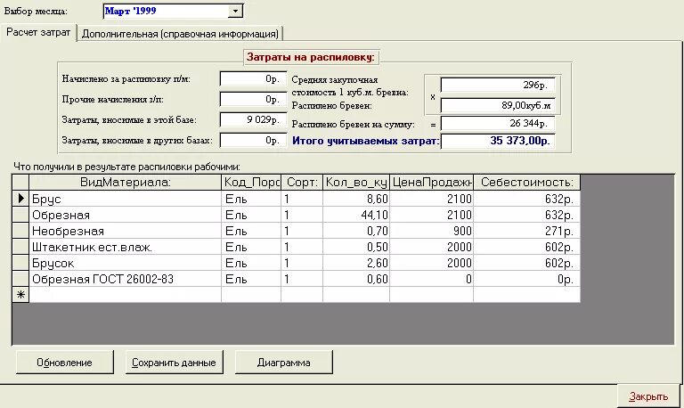Select the Брус row selector arrow

pos(20,199)
